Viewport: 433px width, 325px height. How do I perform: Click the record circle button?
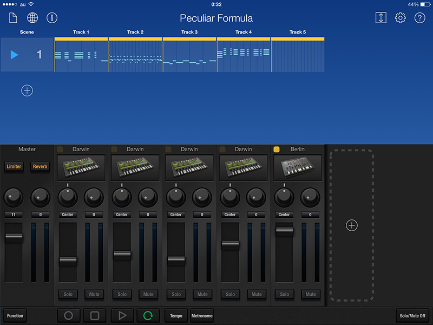click(69, 316)
